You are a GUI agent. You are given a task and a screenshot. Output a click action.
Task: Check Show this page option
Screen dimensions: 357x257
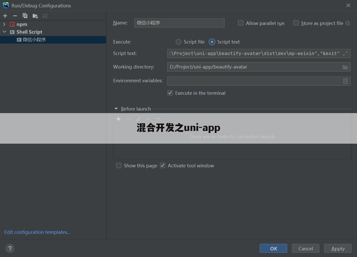119,166
